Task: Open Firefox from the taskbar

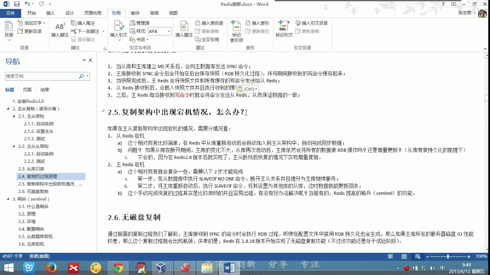Action: pos(51,268)
